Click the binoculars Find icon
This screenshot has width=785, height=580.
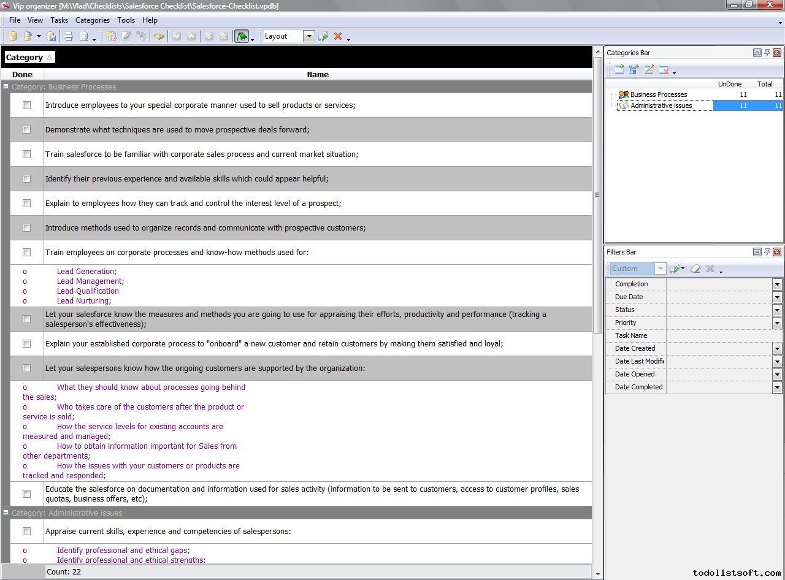click(x=159, y=37)
